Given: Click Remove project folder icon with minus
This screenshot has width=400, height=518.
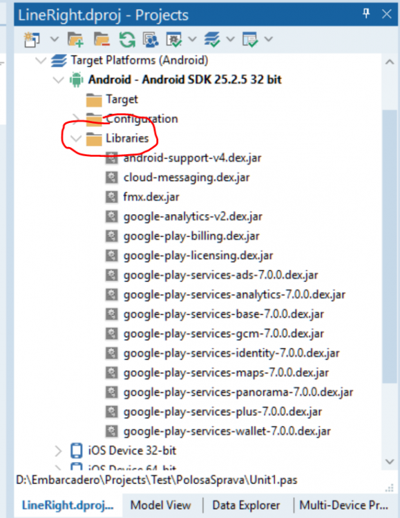Looking at the screenshot, I should click(x=102, y=39).
